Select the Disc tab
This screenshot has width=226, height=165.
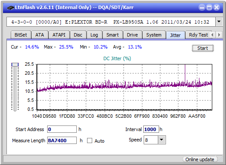[x=78, y=35]
